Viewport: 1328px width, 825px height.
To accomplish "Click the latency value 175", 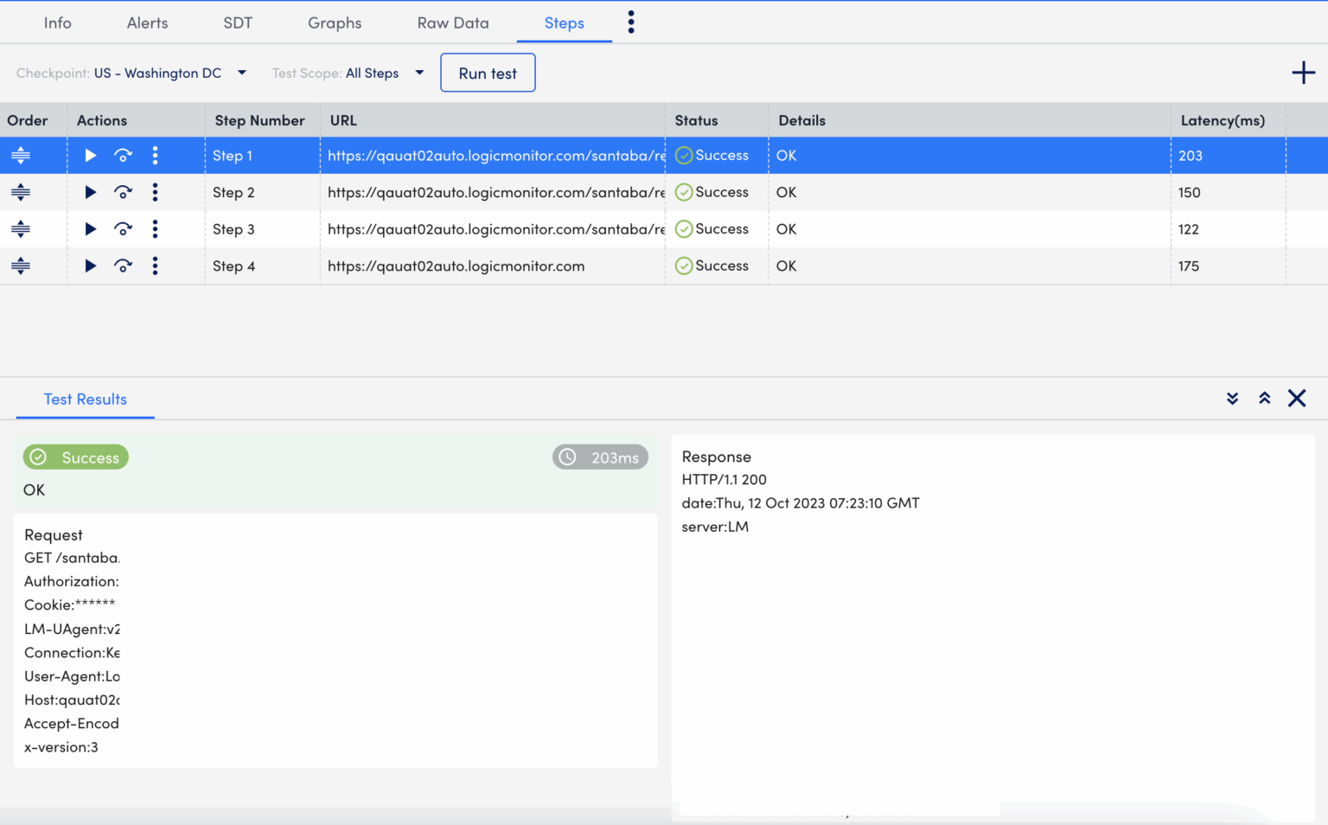I will point(1189,265).
